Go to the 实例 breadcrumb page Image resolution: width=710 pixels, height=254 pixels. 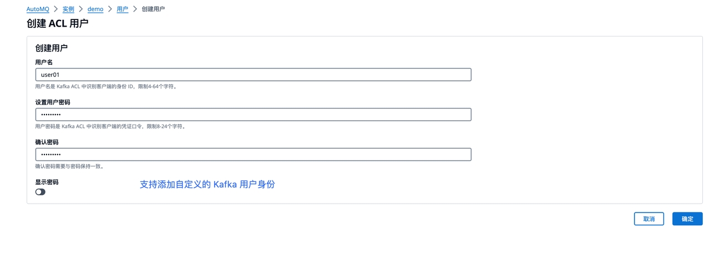coord(68,9)
